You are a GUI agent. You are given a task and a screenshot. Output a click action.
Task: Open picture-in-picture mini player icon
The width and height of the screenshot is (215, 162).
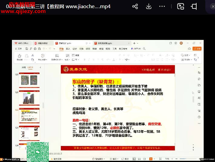[x=180, y=6]
